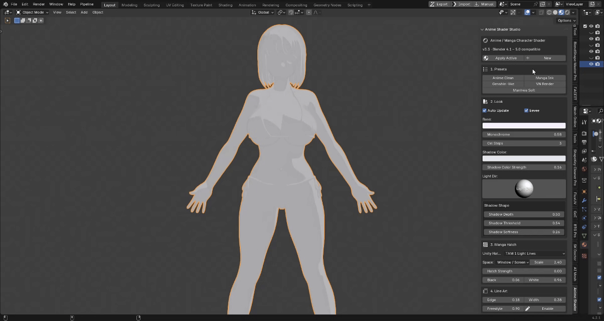
Task: Click the Shadow Color swatch
Action: coord(524,158)
